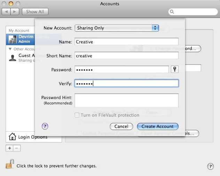Select the Devrim Admin account row
Viewport: 220px width, 176px height.
[x=20, y=39]
